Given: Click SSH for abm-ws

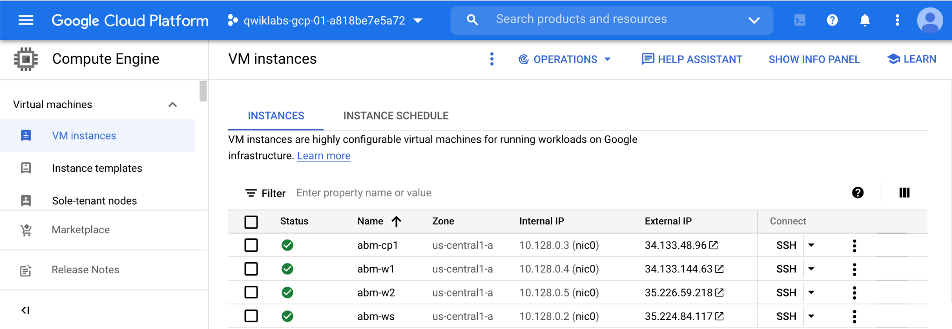Looking at the screenshot, I should click(786, 316).
